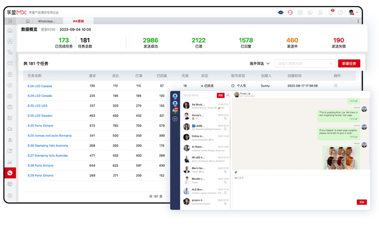Click the headset support icon in header
This screenshot has height=241, width=379.
(x=290, y=12)
